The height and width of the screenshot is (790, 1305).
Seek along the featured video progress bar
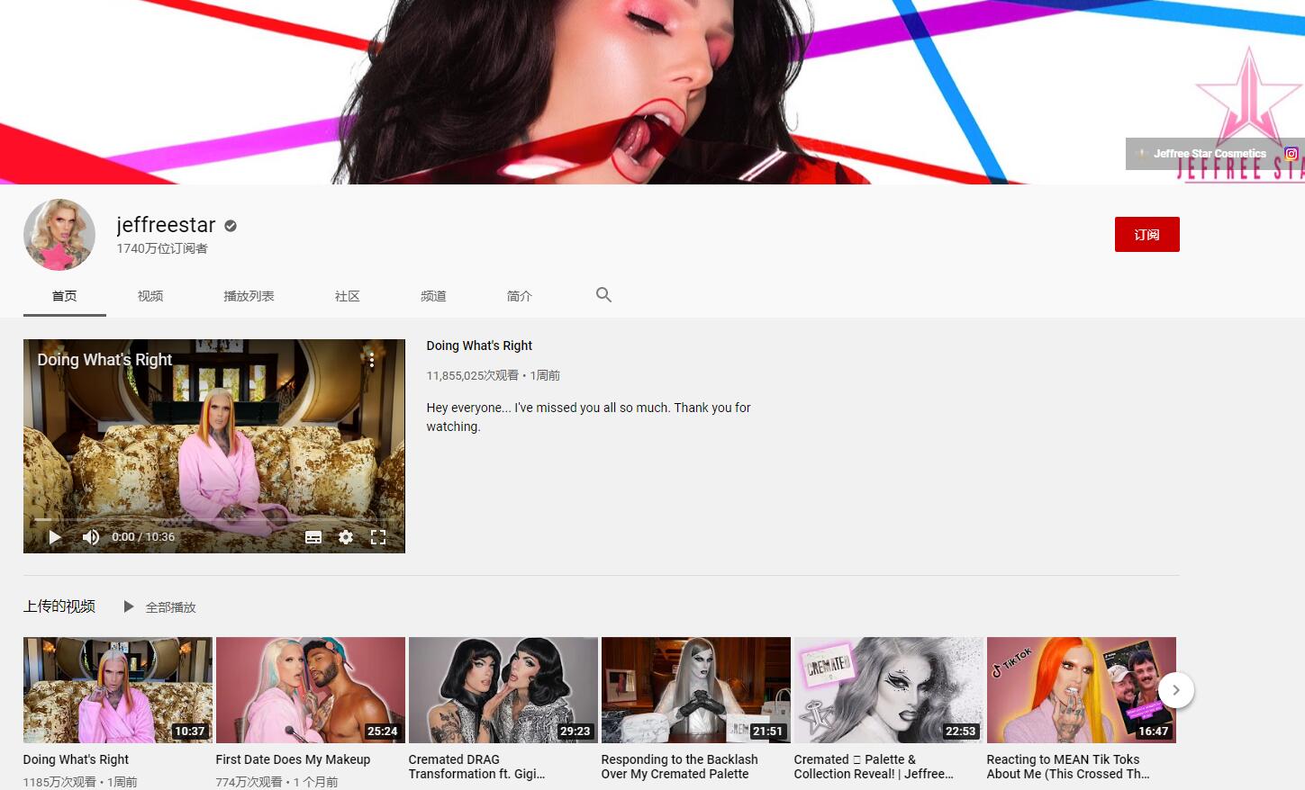pos(214,520)
